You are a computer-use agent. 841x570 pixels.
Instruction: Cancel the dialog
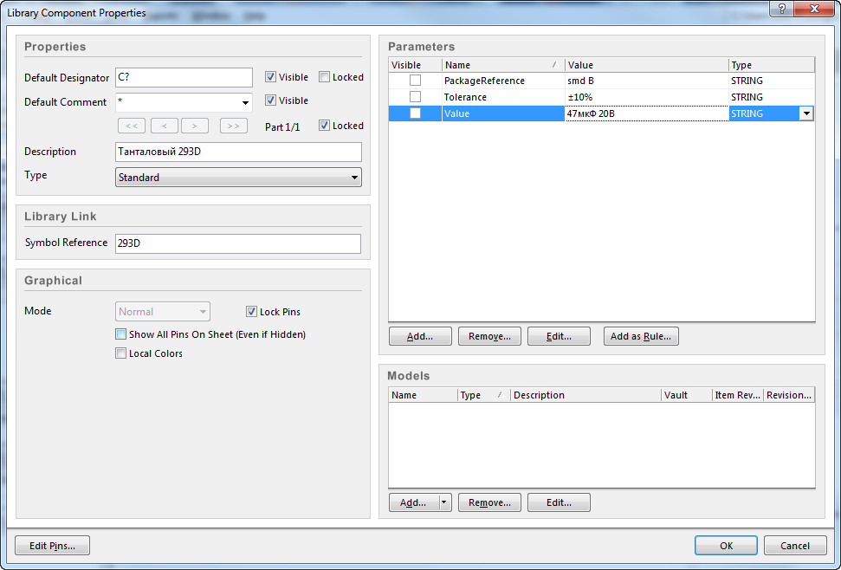tap(795, 546)
